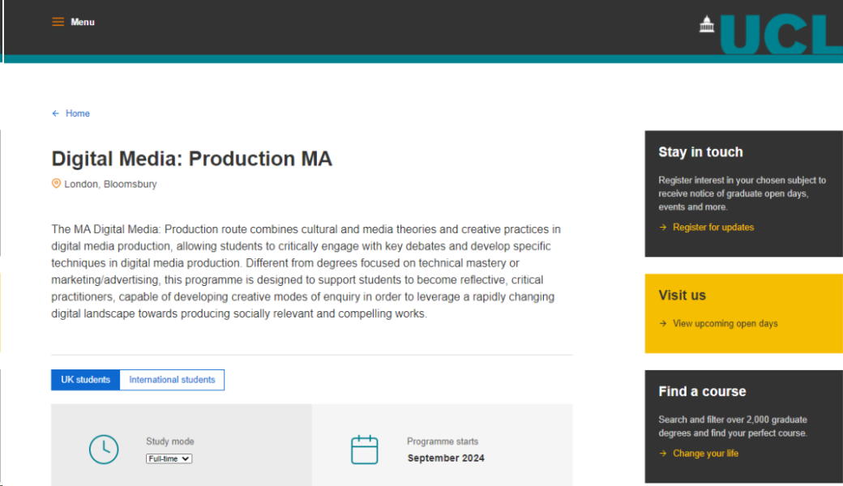Click the Menu label in the header
The width and height of the screenshot is (843, 486).
[x=83, y=22]
